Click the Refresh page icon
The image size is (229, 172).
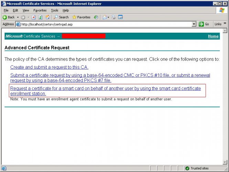pyautogui.click(x=41, y=18)
